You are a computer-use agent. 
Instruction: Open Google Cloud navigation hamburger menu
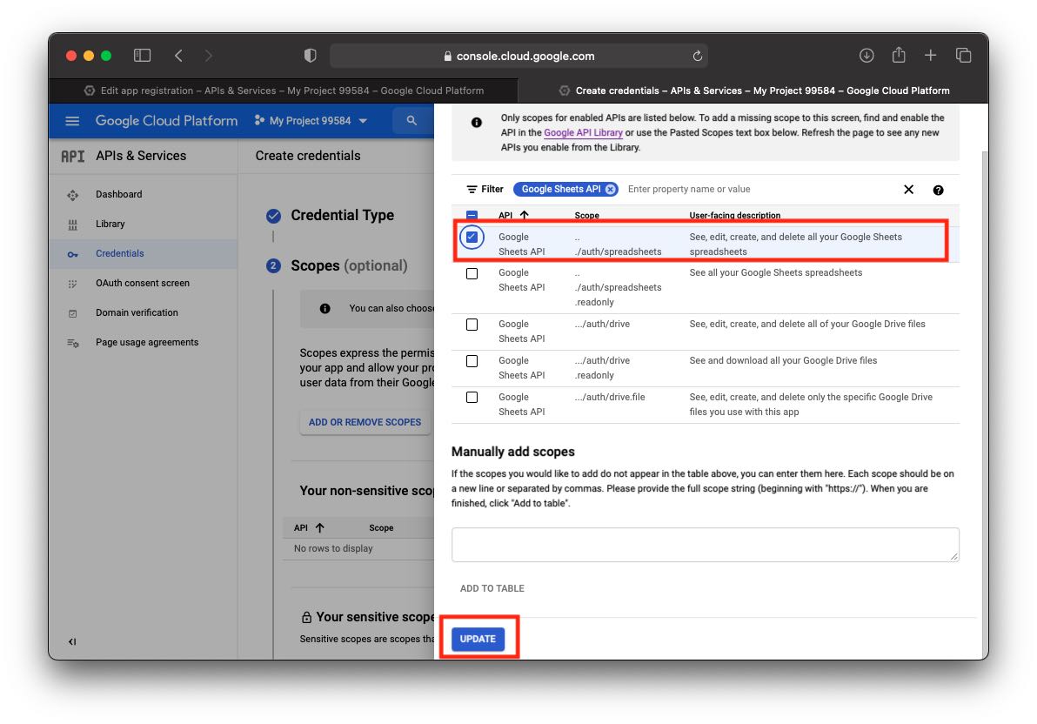pyautogui.click(x=73, y=121)
